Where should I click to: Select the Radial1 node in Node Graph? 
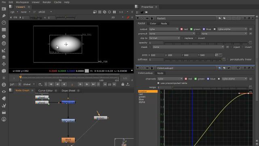tap(100, 118)
